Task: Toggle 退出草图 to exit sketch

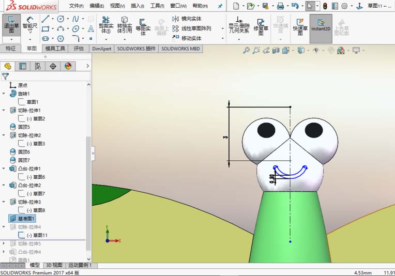Action: (x=11, y=25)
